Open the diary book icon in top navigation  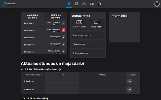(x=76, y=4)
